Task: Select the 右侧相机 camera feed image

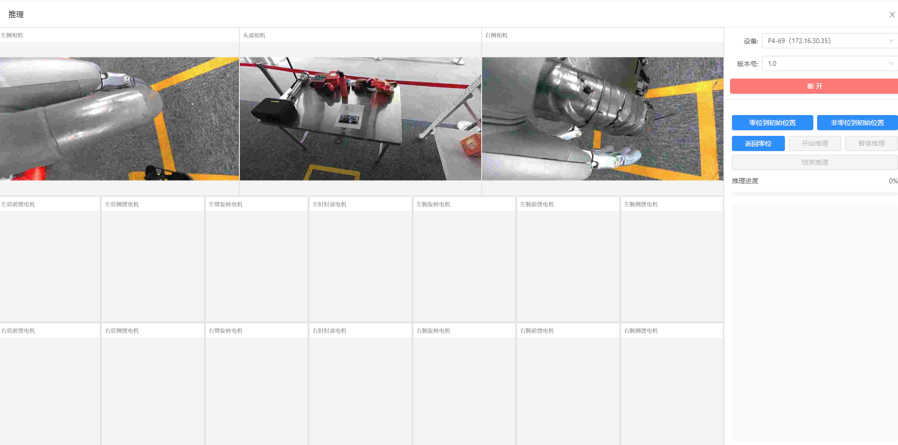Action: tap(602, 119)
